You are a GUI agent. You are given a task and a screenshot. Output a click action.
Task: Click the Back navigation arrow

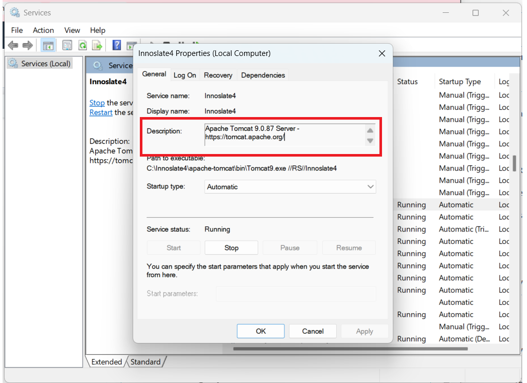(x=13, y=45)
